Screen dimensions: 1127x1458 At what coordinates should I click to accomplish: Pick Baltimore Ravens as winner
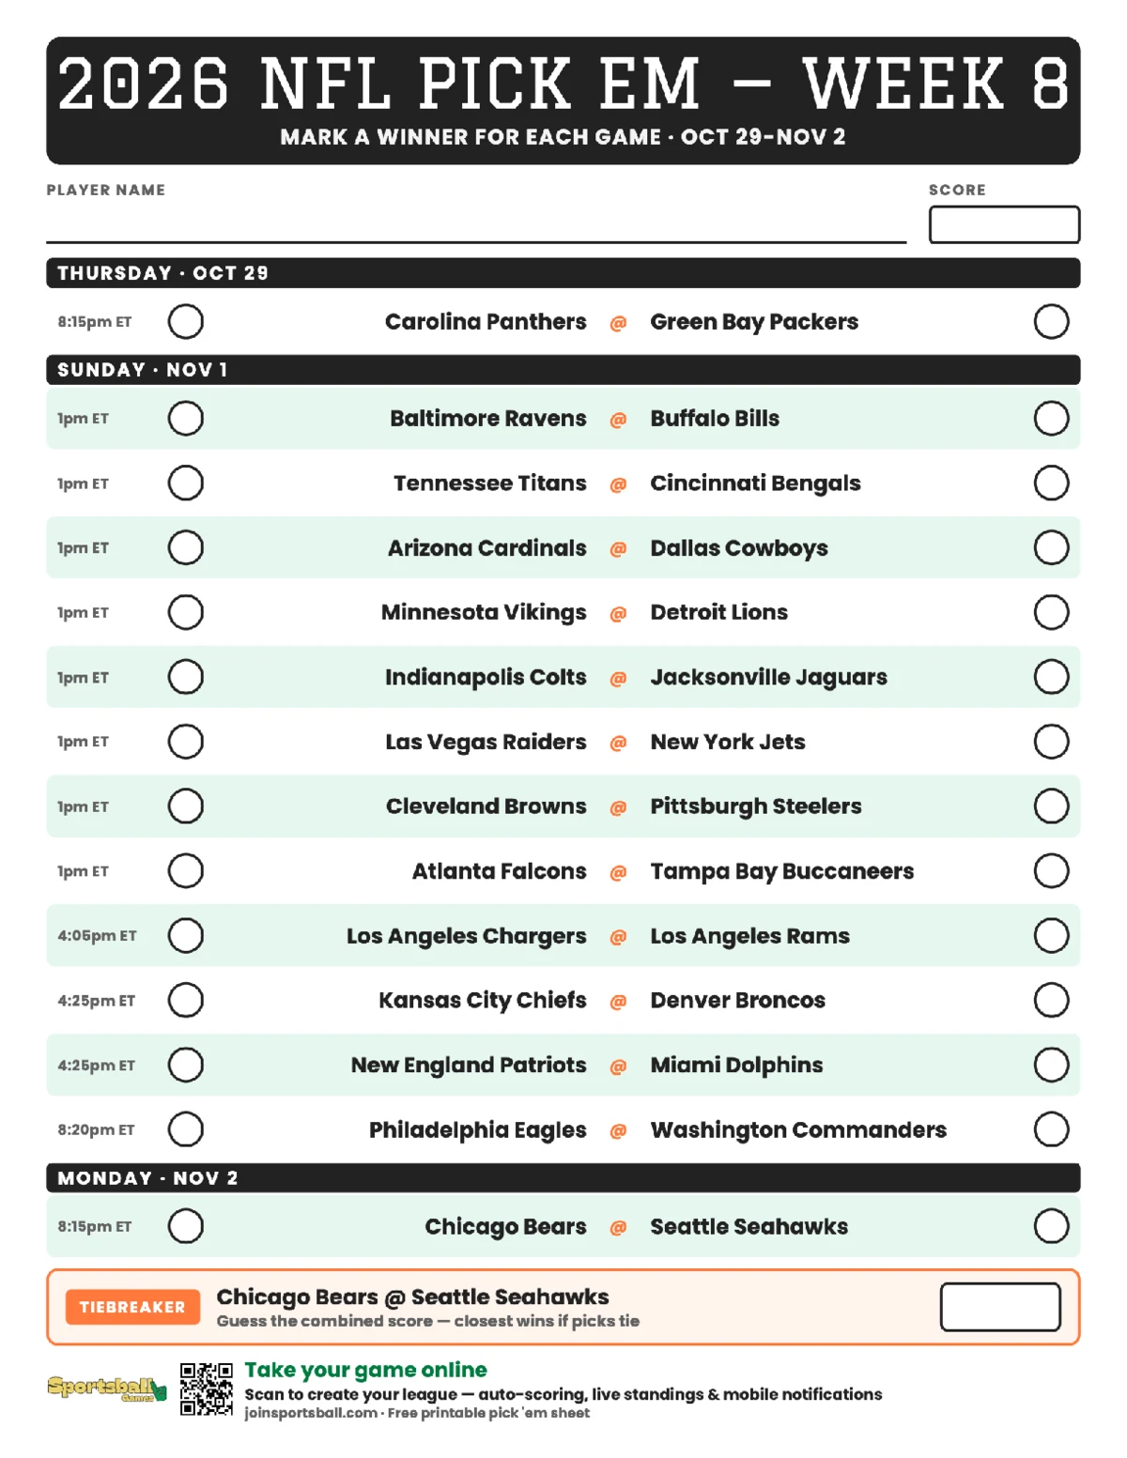(x=186, y=418)
